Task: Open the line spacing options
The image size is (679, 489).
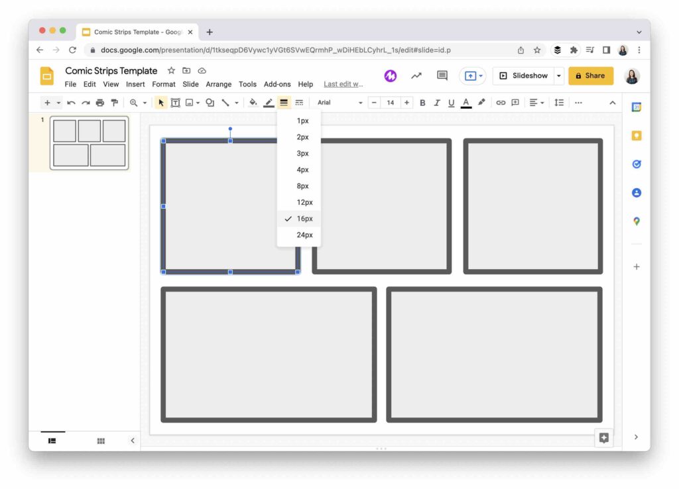Action: (559, 103)
